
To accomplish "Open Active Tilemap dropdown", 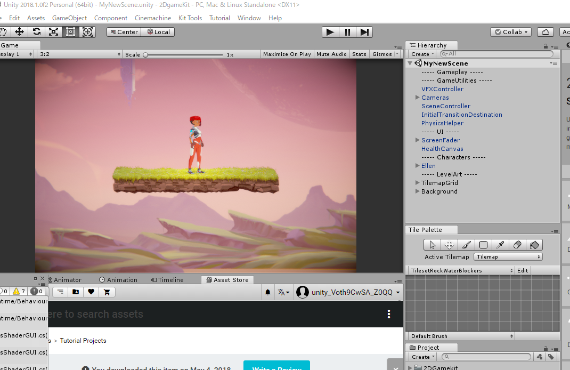I will [x=508, y=257].
